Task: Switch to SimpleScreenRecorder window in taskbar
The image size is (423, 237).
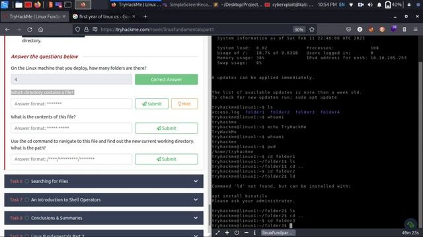Action: [188, 5]
